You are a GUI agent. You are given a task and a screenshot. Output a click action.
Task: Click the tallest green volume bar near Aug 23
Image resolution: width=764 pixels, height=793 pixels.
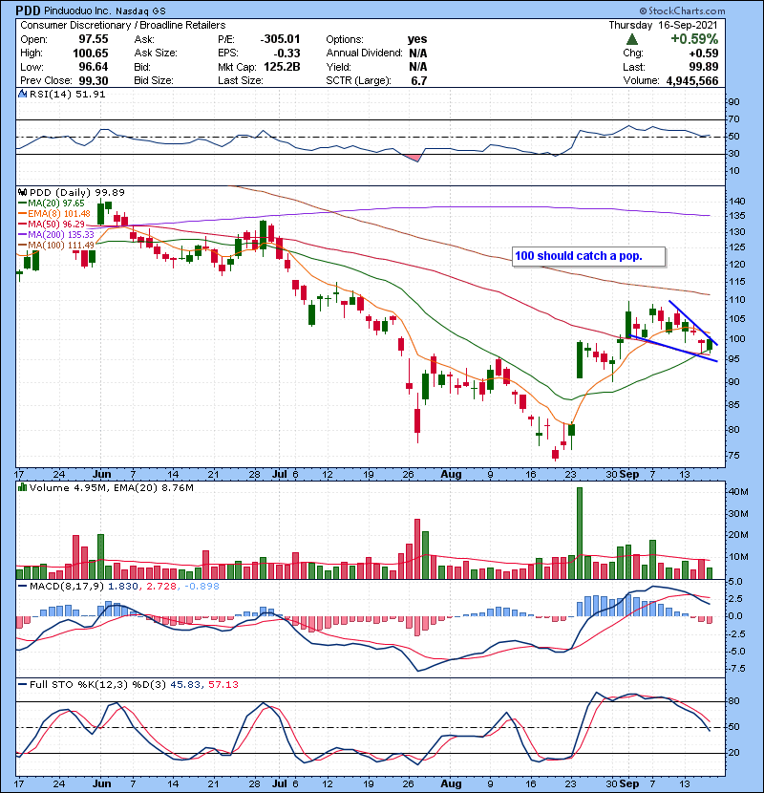[x=580, y=533]
